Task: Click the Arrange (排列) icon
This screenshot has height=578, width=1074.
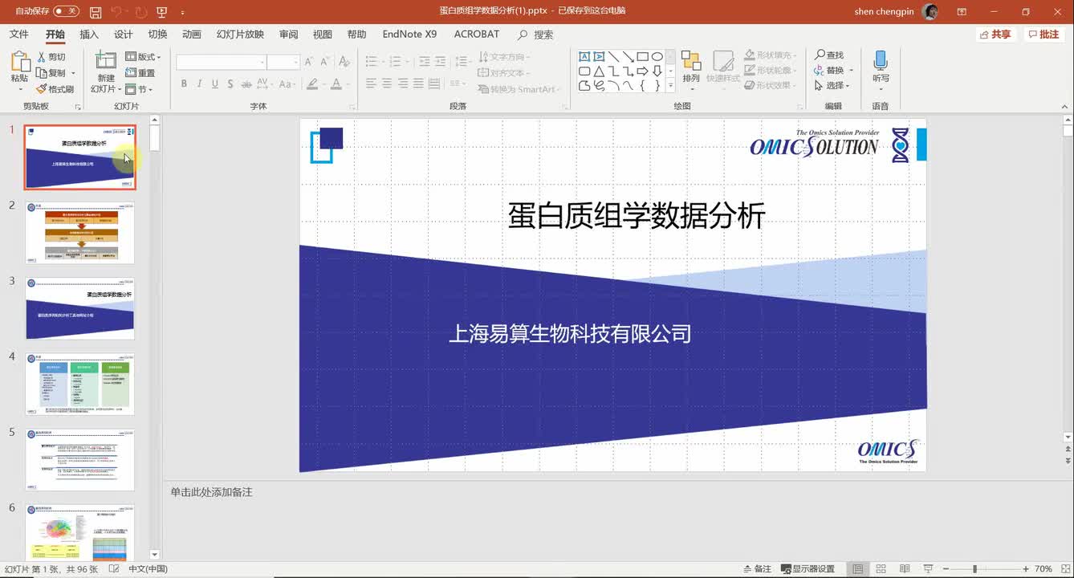Action: (x=691, y=62)
